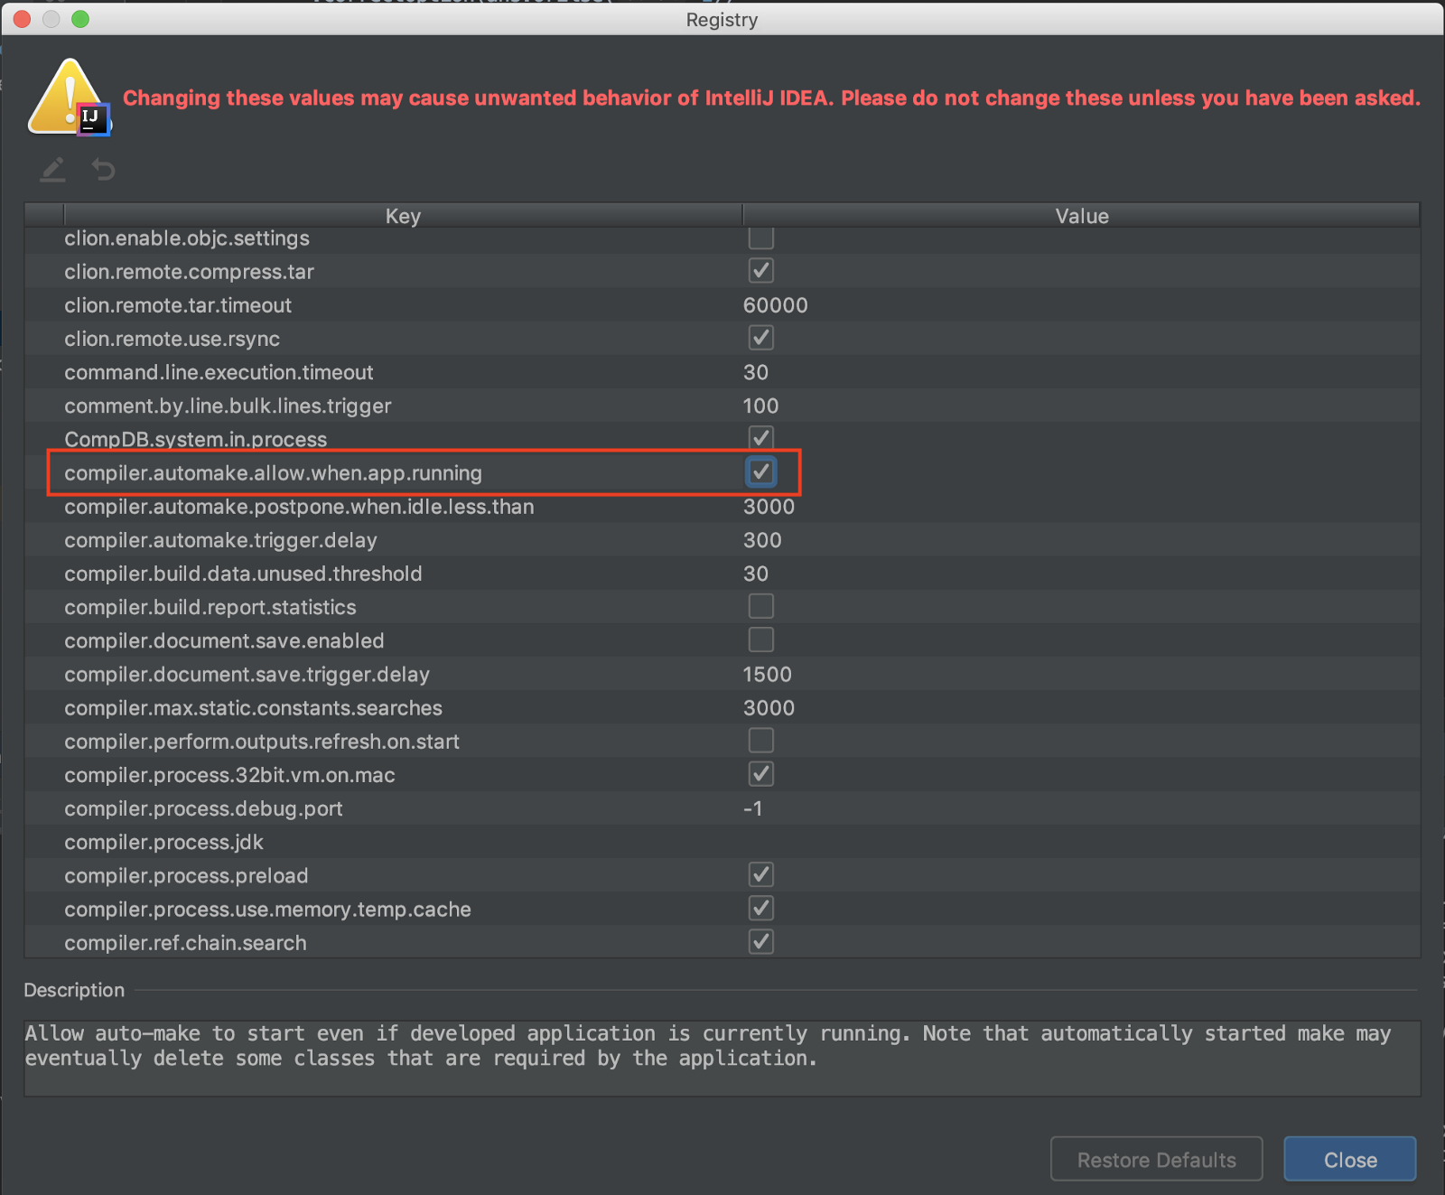Image resolution: width=1445 pixels, height=1195 pixels.
Task: Enable compiler.build.report.statistics checkbox
Action: point(760,606)
